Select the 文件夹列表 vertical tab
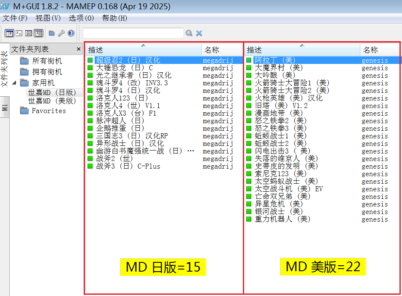Screen dimensions: 402x296 click(4, 69)
